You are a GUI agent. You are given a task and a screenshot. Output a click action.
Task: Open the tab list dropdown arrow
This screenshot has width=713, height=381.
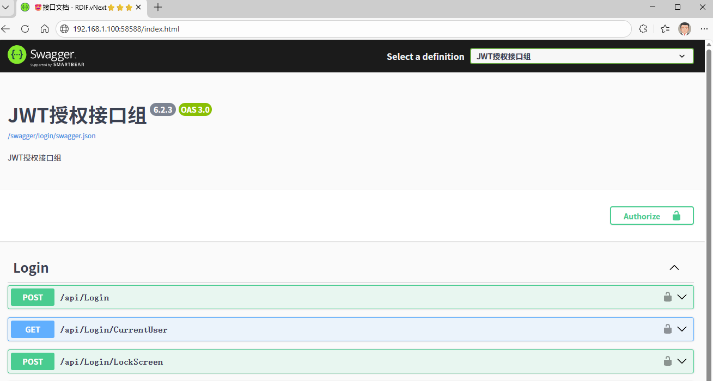click(x=6, y=7)
